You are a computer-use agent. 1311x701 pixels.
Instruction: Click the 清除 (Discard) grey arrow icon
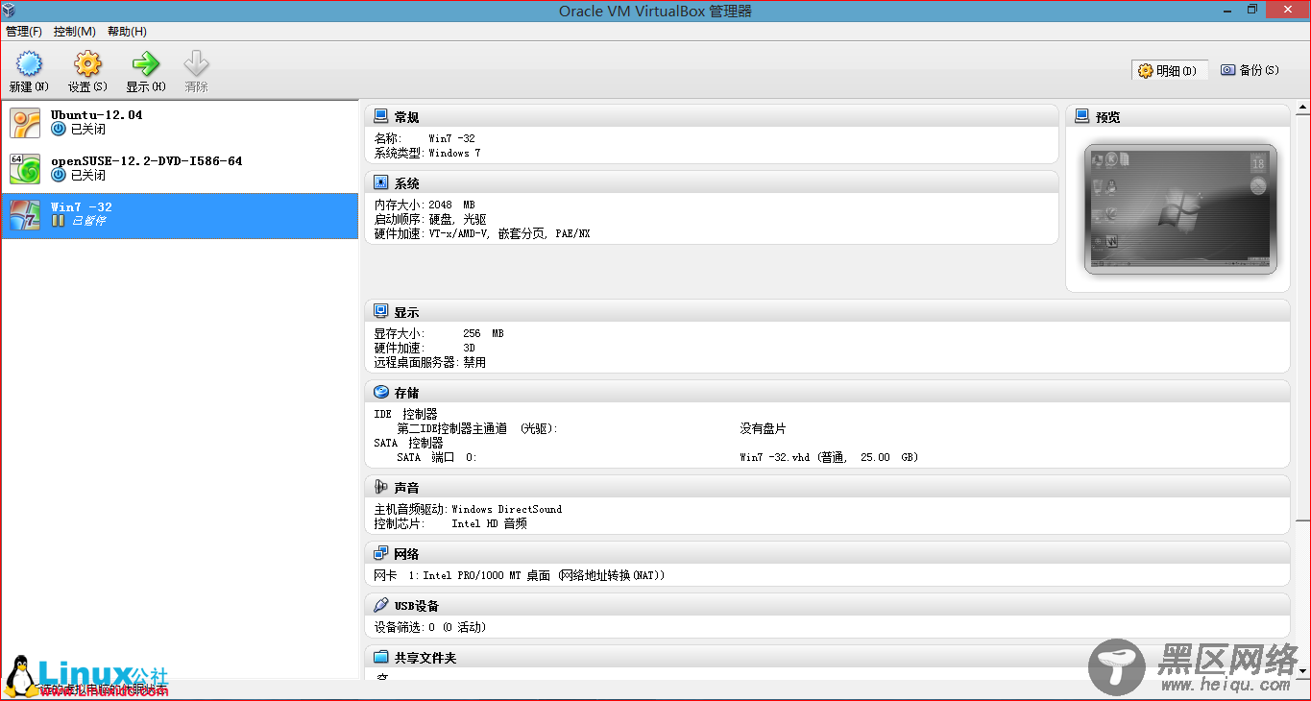(x=196, y=64)
